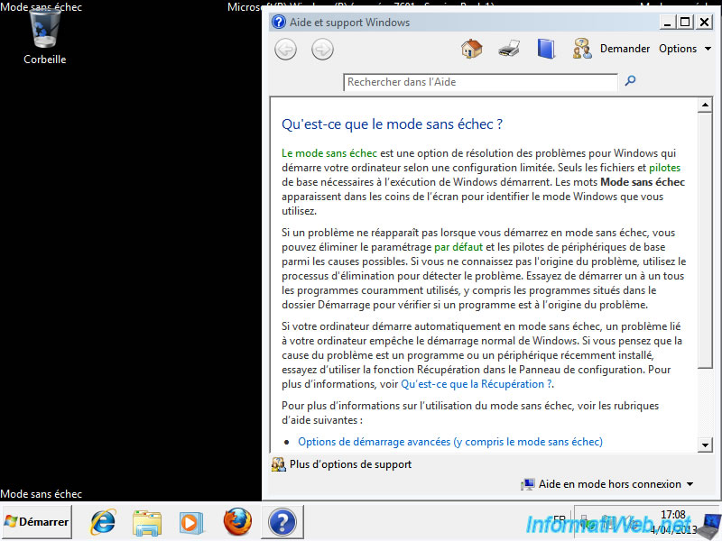Click the Help and Support taskbar button
Screen dimensions: 722x541
click(282, 522)
